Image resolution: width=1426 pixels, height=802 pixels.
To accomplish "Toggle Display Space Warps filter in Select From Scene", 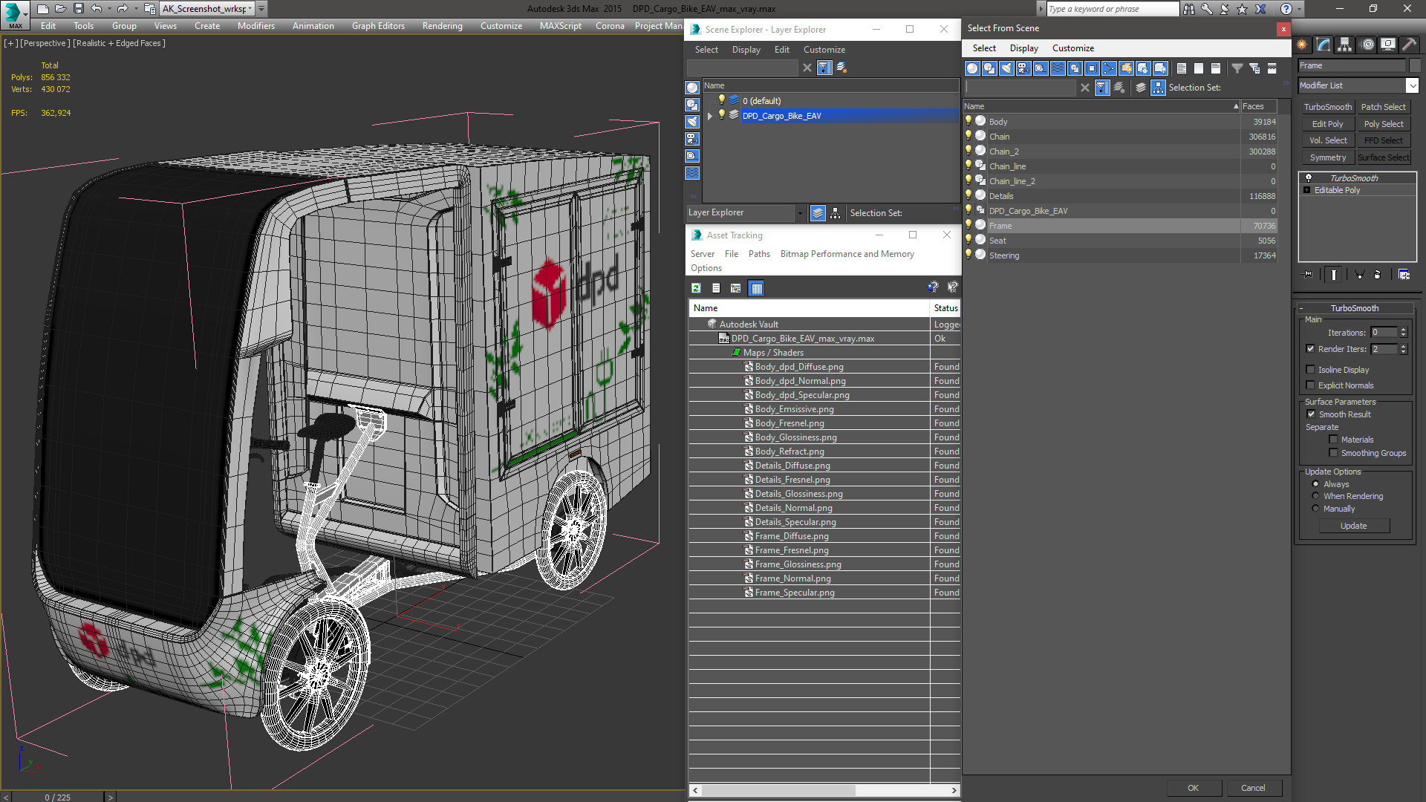I will (x=1058, y=68).
